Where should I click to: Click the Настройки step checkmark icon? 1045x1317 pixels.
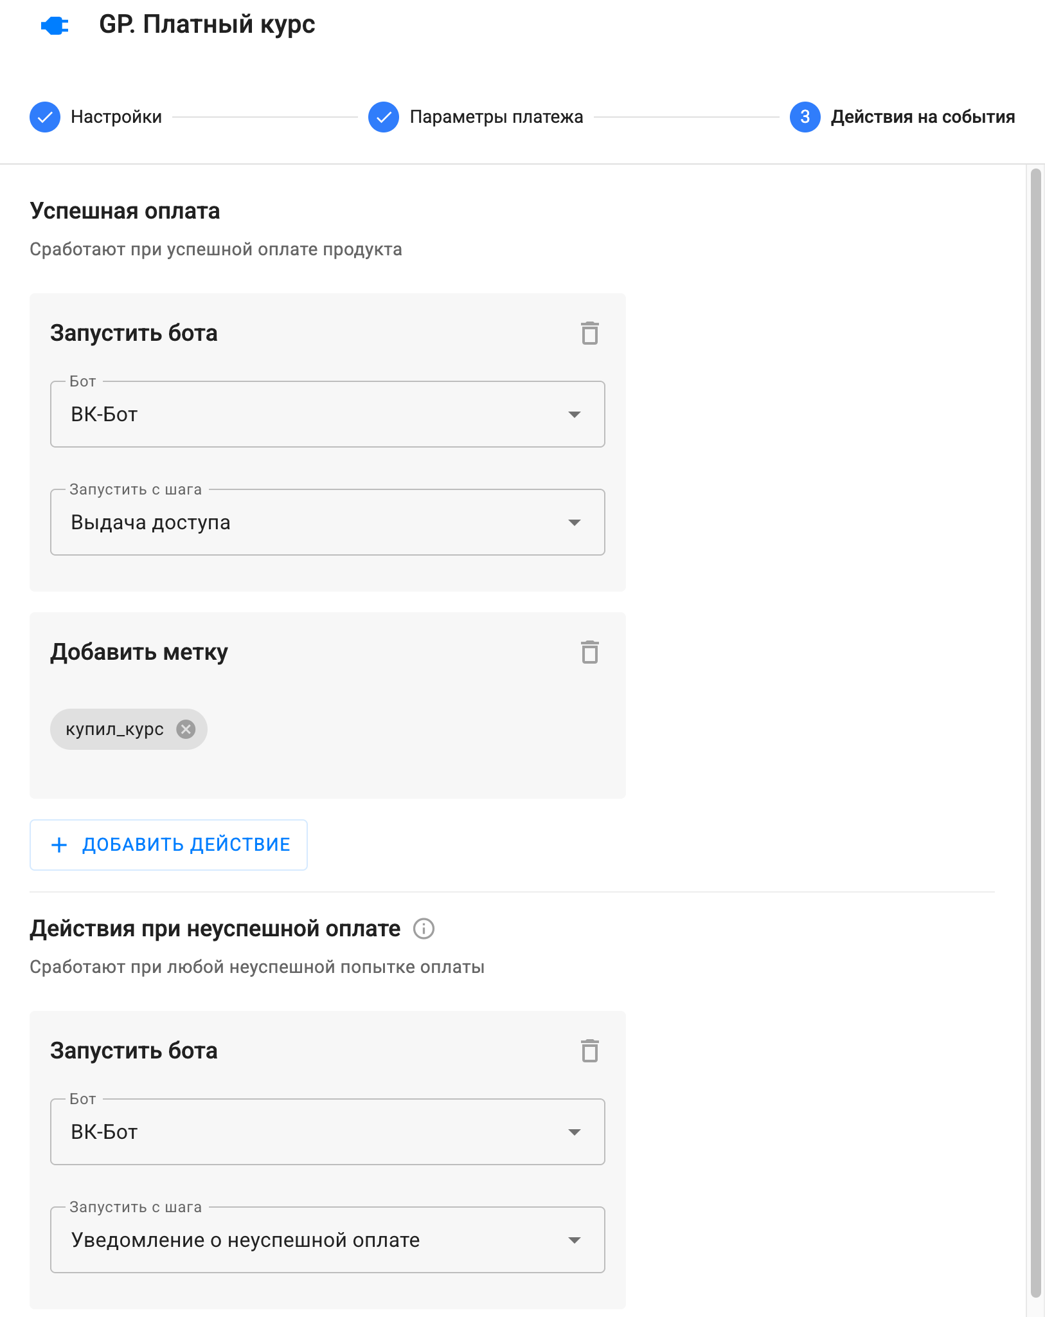click(x=45, y=117)
